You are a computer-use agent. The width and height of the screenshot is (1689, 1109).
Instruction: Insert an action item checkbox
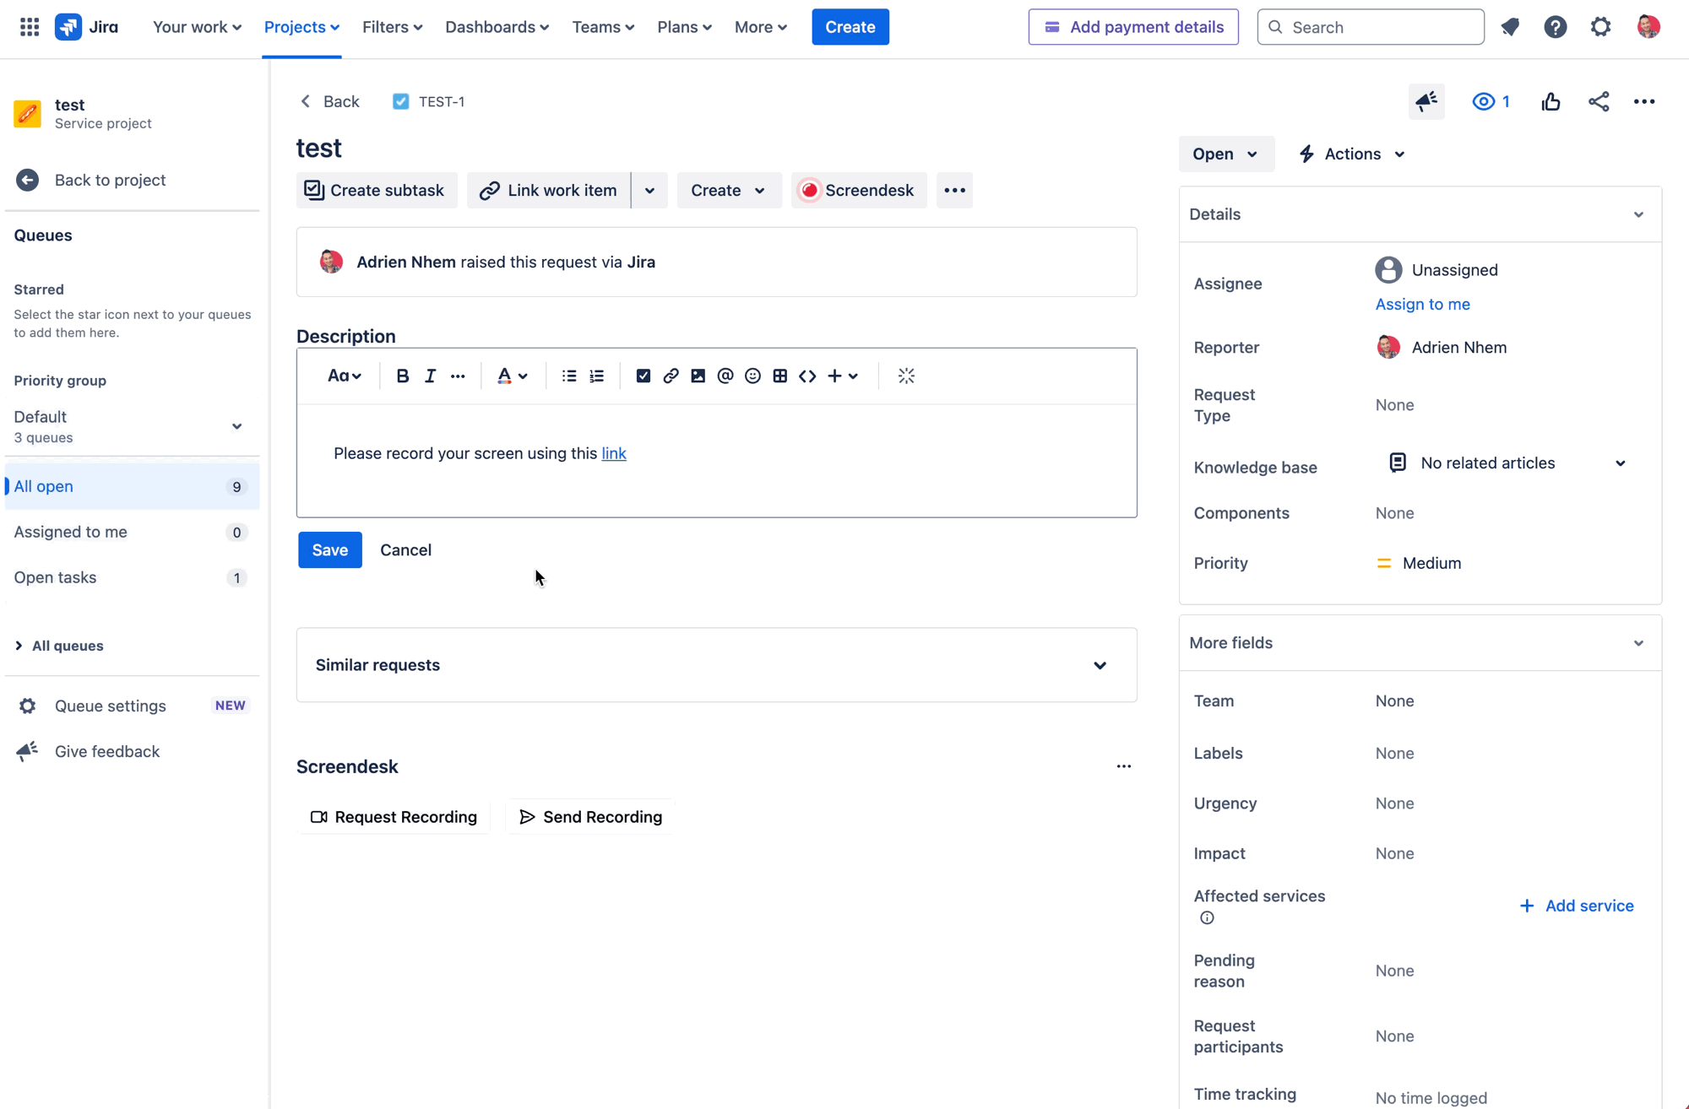coord(644,376)
